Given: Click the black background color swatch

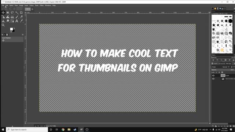Looking at the screenshot, I should tap(14, 31).
